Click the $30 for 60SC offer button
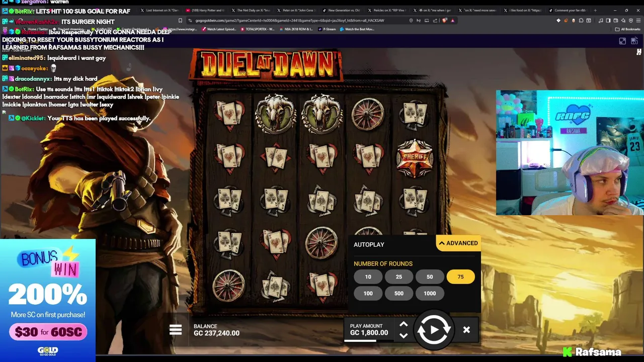This screenshot has width=644, height=362. pyautogui.click(x=48, y=332)
